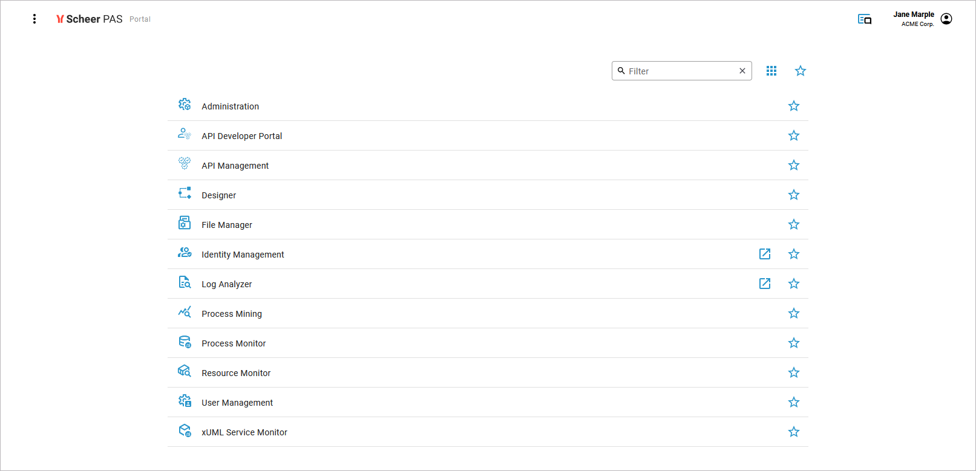Viewport: 976px width, 471px height.
Task: Clear the Filter field with X
Action: coord(742,71)
